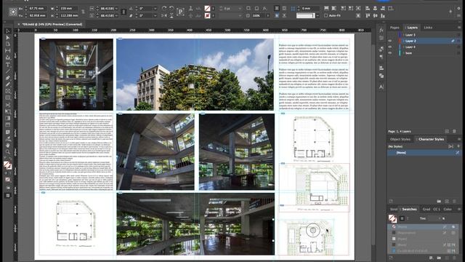Select the Line tool
The height and width of the screenshot is (262, 465).
click(8, 71)
